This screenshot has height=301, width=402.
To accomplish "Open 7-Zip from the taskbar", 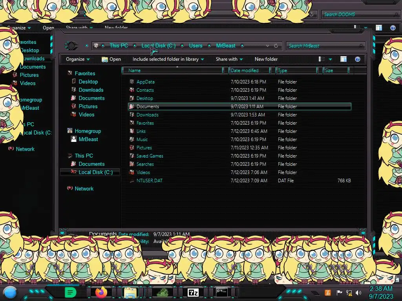I will [x=193, y=292].
